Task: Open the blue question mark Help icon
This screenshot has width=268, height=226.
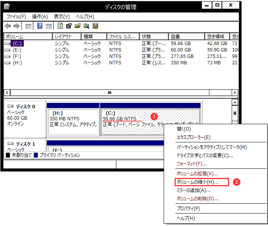Action: (40, 26)
